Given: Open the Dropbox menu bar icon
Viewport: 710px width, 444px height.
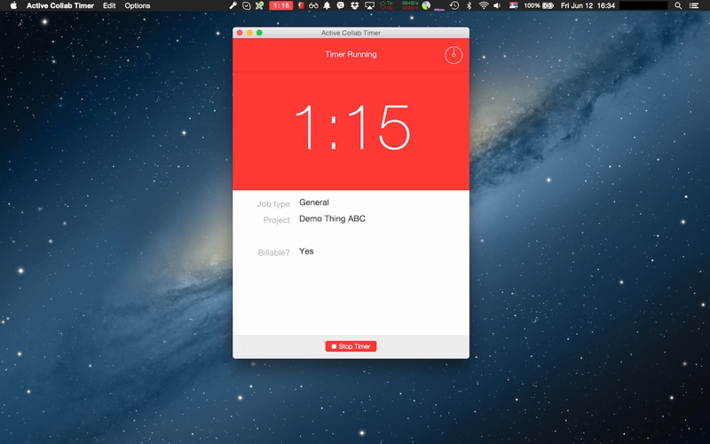Looking at the screenshot, I should 354,5.
